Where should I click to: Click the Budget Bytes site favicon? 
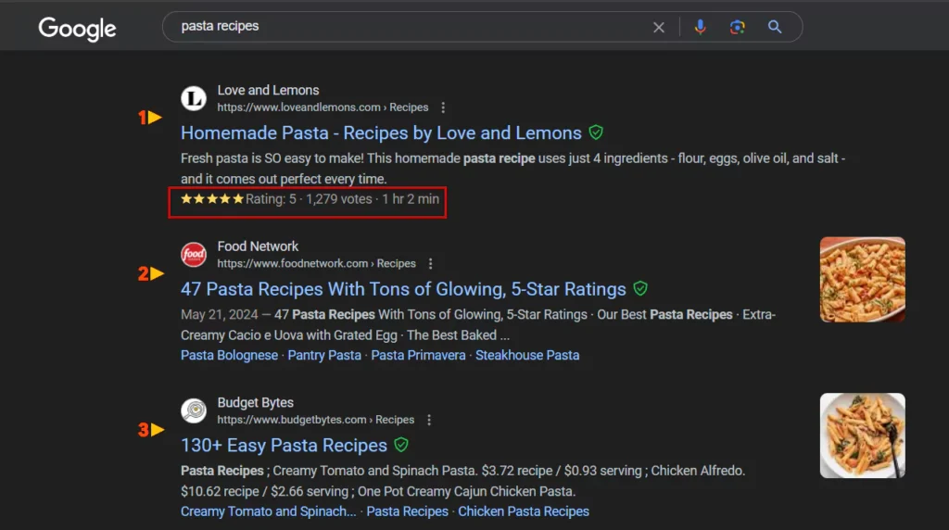(x=194, y=410)
